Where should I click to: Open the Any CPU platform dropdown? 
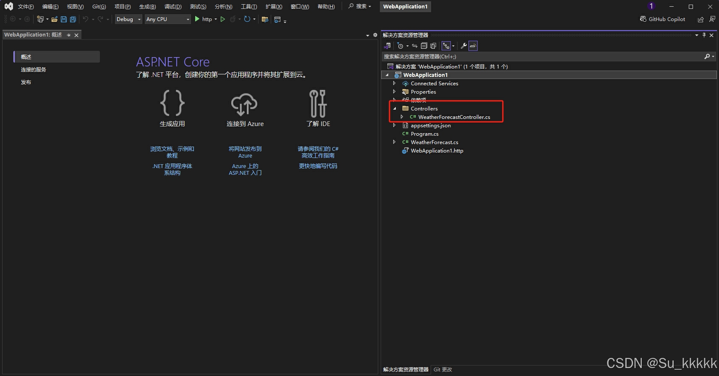pos(168,19)
